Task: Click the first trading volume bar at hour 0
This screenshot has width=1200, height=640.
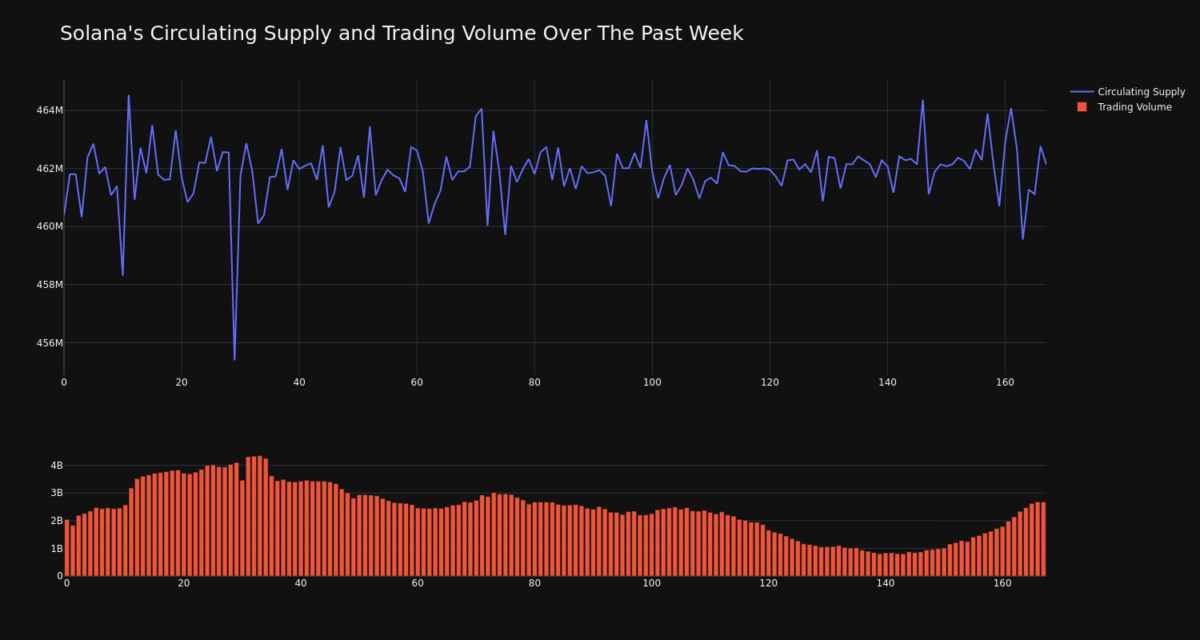Action: [x=67, y=548]
